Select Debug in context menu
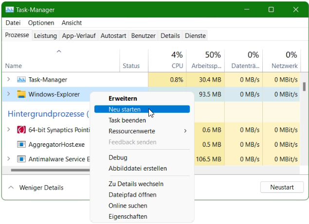This screenshot has width=309, height=224. click(x=142, y=157)
